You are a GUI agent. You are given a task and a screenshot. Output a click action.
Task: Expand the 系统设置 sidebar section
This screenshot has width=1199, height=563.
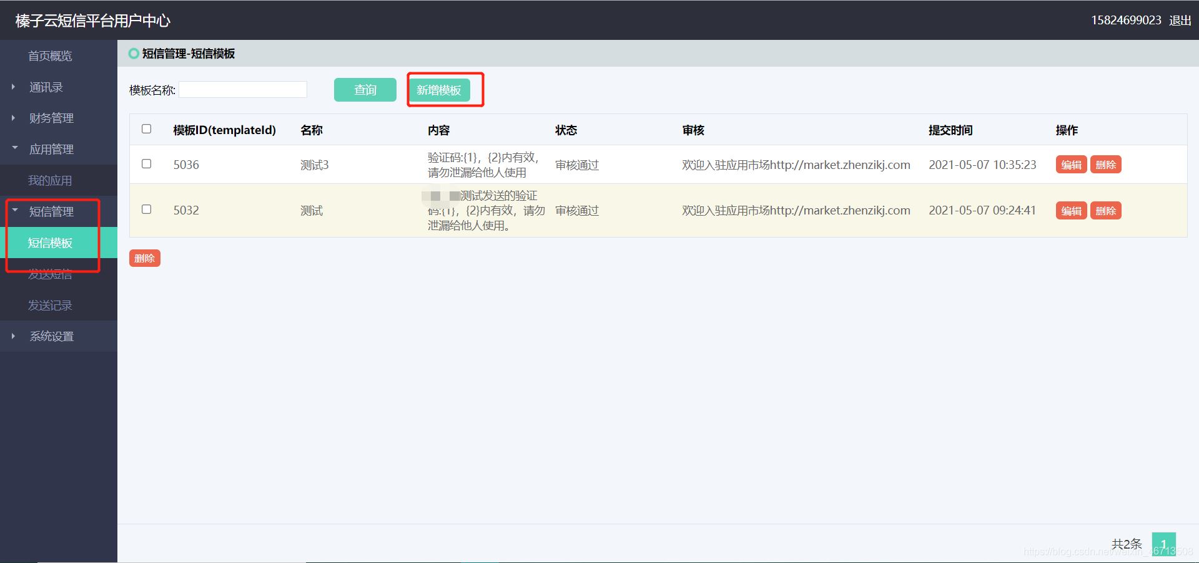click(51, 336)
